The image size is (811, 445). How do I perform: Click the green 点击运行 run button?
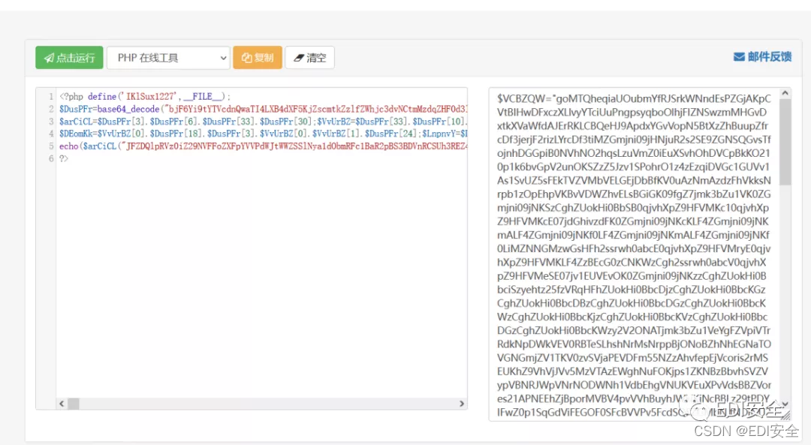click(x=69, y=57)
